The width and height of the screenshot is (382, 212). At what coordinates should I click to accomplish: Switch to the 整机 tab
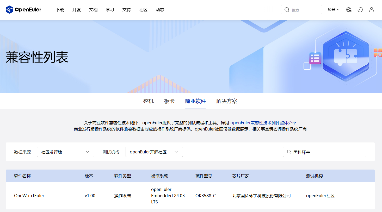(149, 101)
